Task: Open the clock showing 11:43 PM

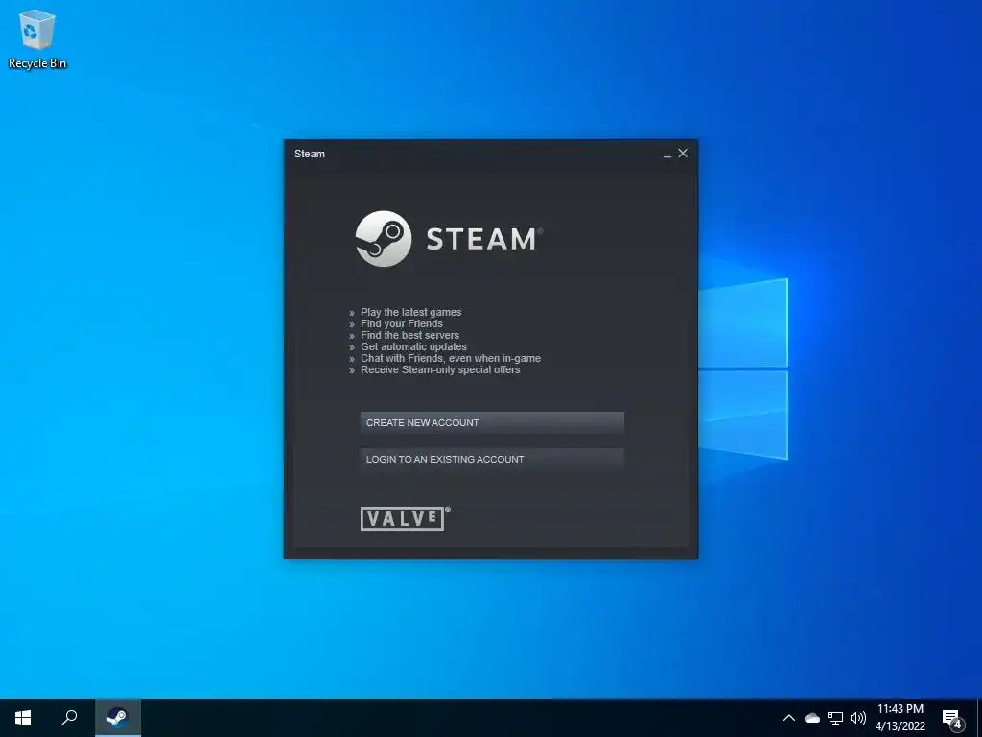Action: click(900, 718)
